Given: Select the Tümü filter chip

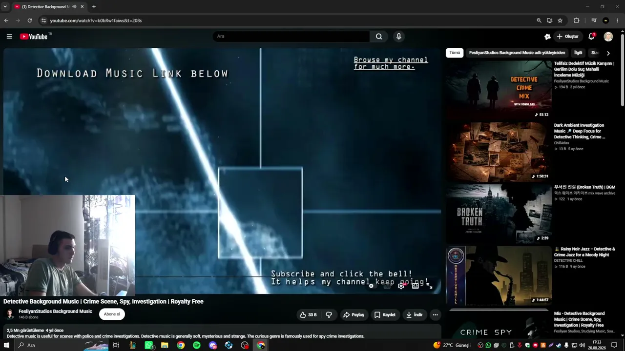Looking at the screenshot, I should click(455, 53).
